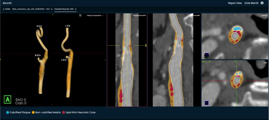Take a snapshot with the camera icon

coord(80,15)
